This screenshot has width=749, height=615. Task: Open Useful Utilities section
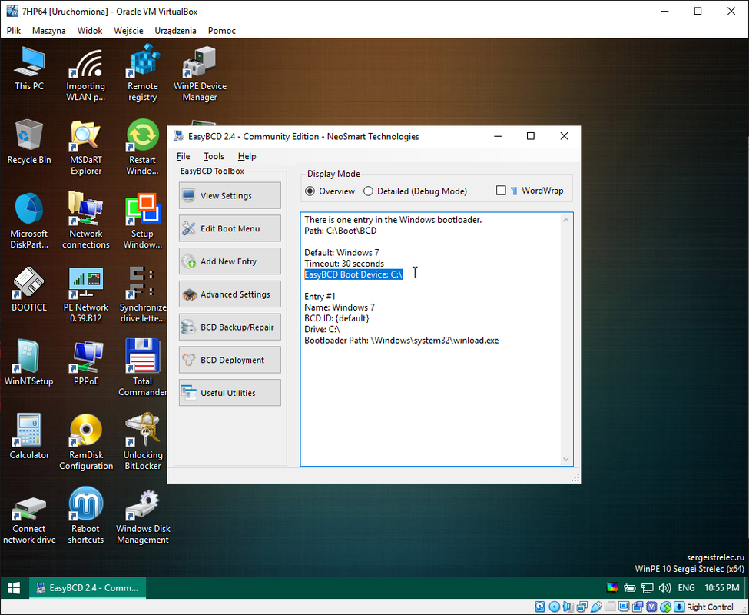click(x=230, y=393)
